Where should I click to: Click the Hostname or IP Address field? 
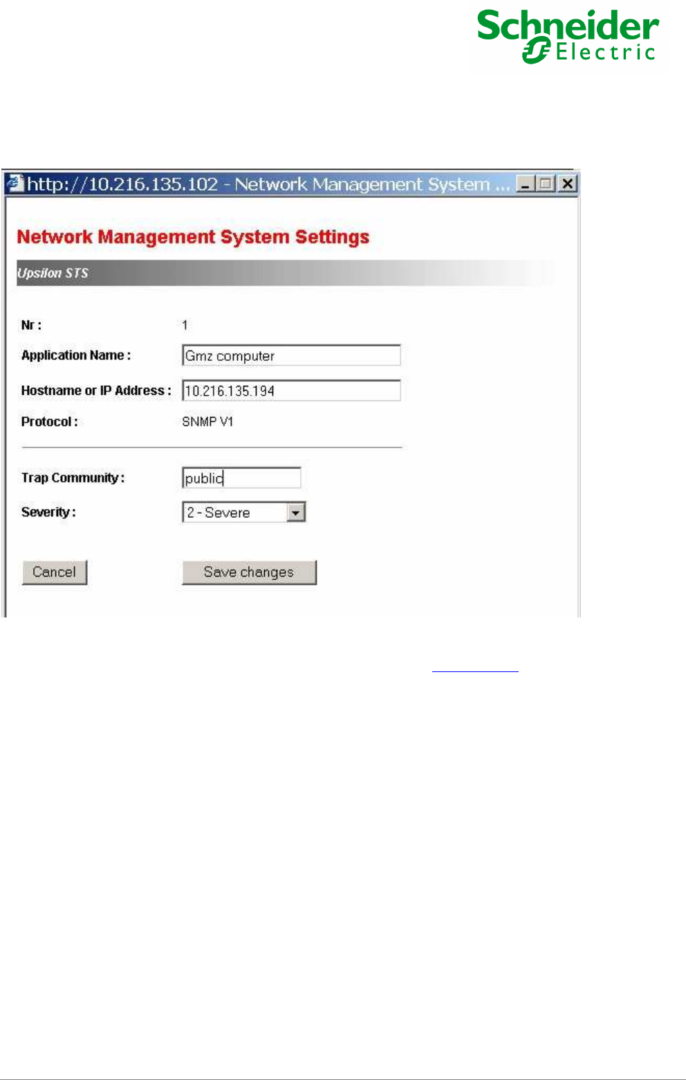291,391
